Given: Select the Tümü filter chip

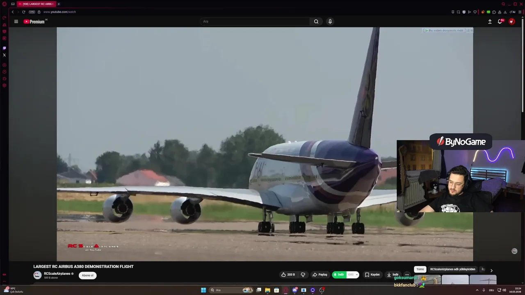Looking at the screenshot, I should coord(420,269).
